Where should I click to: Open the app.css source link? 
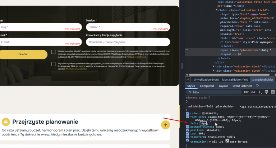point(258,107)
